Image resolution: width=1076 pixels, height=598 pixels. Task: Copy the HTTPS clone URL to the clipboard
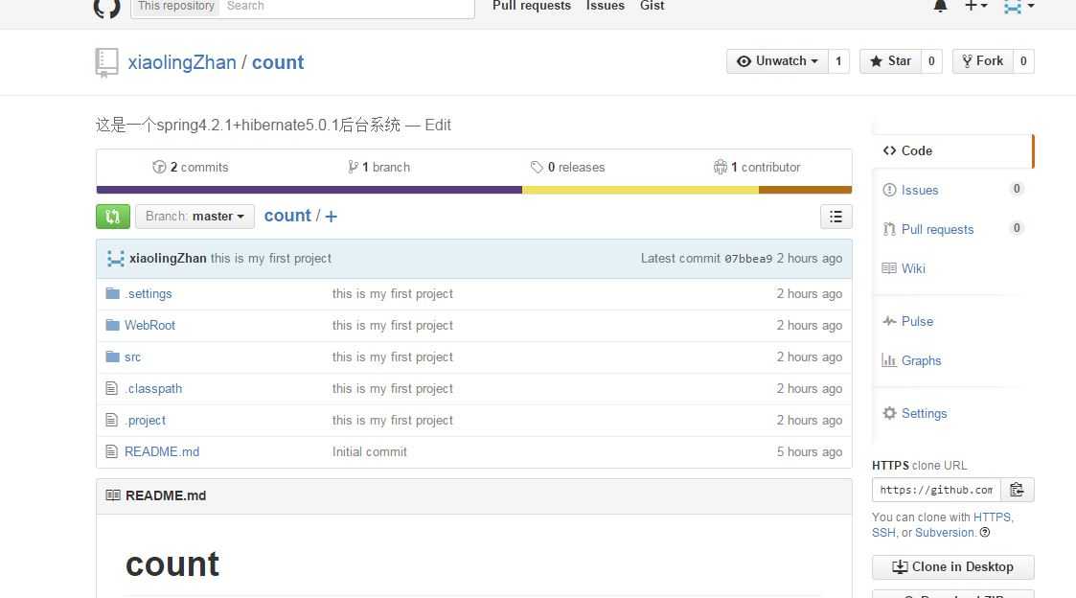coord(1017,491)
